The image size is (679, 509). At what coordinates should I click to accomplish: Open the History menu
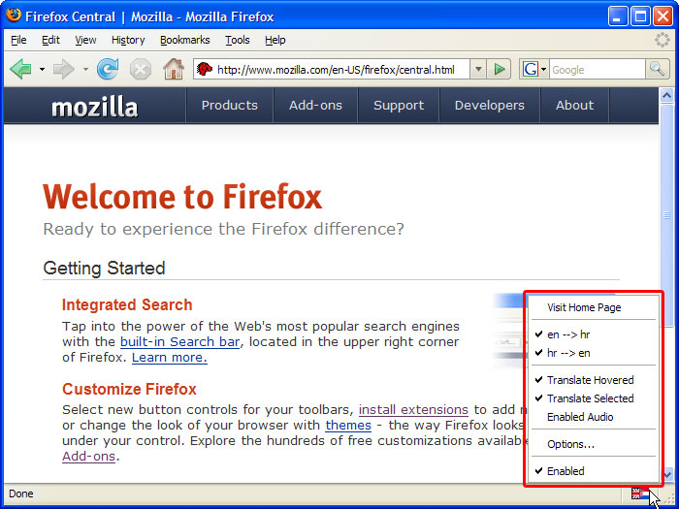point(128,40)
